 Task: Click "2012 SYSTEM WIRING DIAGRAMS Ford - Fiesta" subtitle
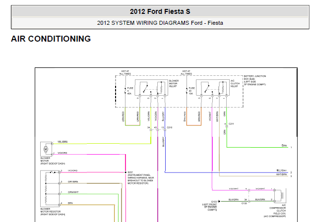tap(160, 23)
